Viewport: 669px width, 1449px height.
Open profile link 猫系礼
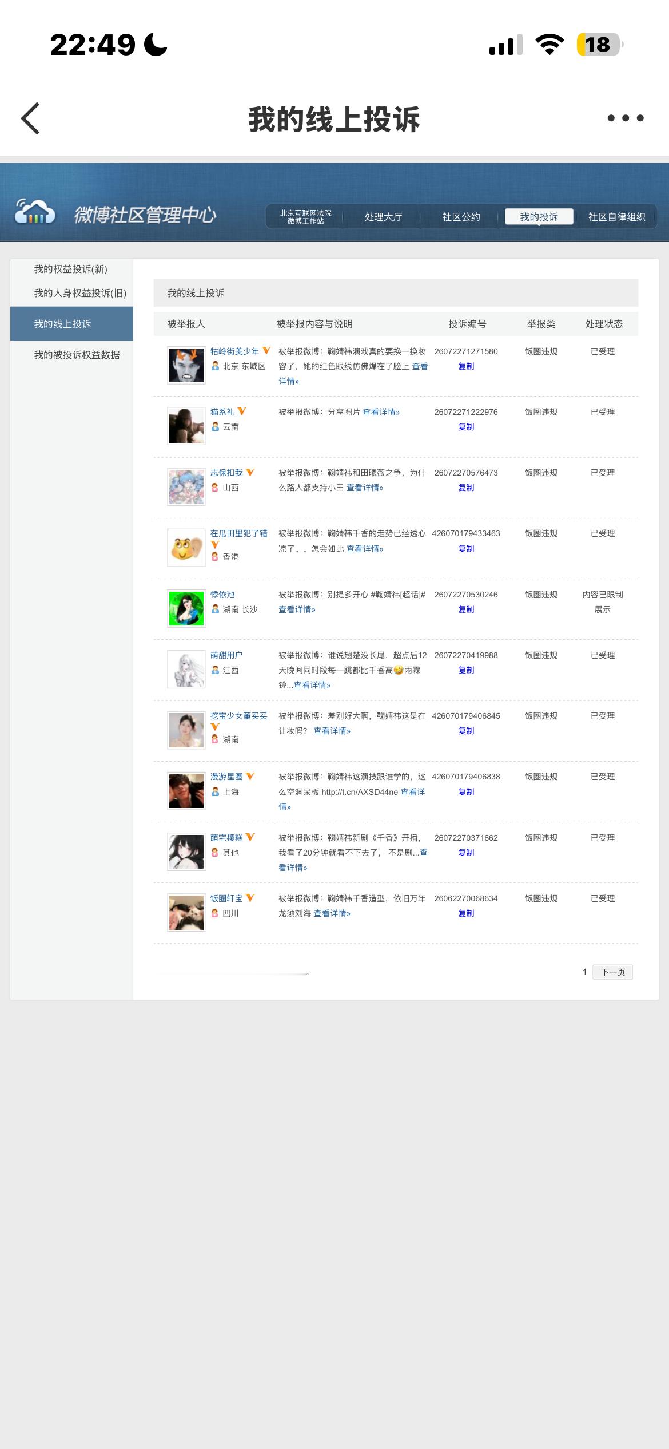tap(222, 412)
